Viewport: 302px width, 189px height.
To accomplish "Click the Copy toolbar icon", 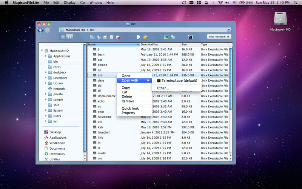I will pyautogui.click(x=92, y=37).
